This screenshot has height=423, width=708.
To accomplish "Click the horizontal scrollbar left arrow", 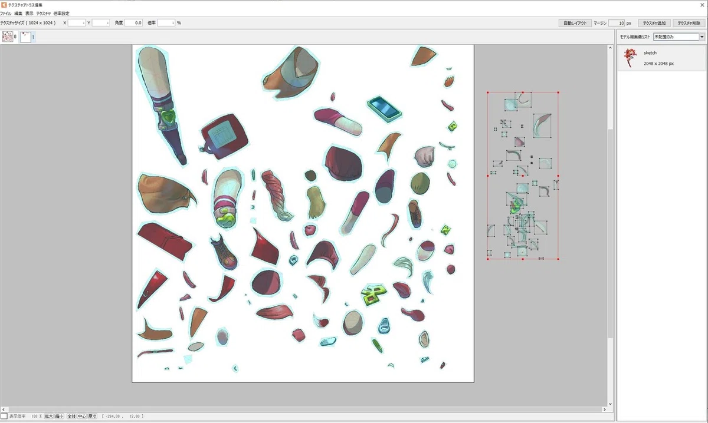I will coord(3,409).
